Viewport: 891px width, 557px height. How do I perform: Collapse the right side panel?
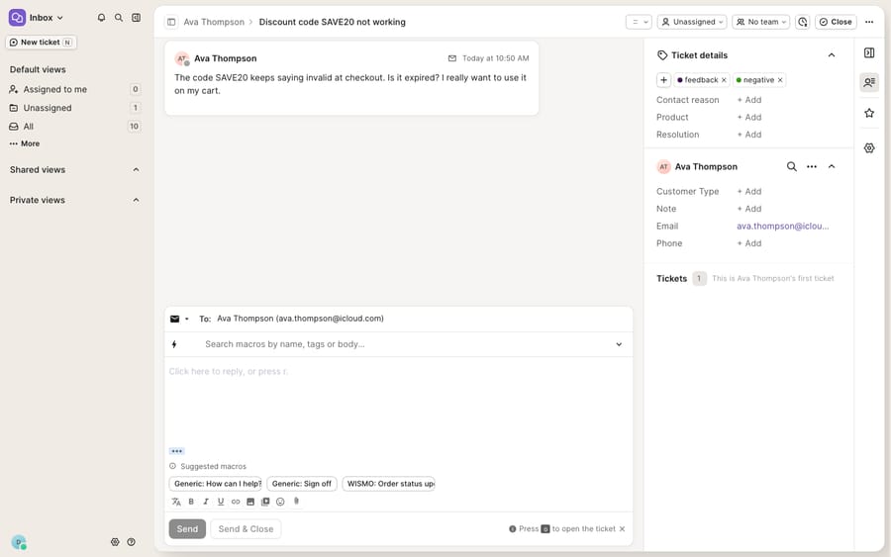pyautogui.click(x=869, y=52)
